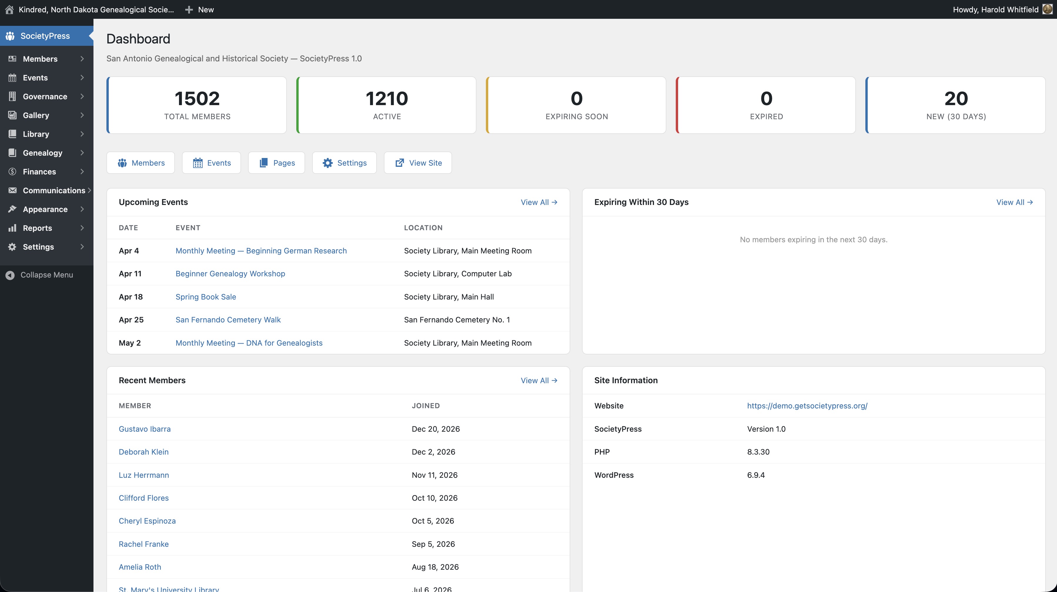Screen dimensions: 1057x592
Task: Select the Genealogy book icon
Action: tap(12, 152)
